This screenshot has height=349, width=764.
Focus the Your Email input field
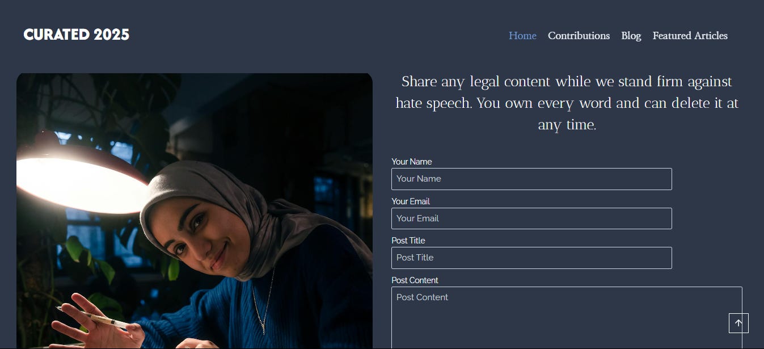coord(531,218)
